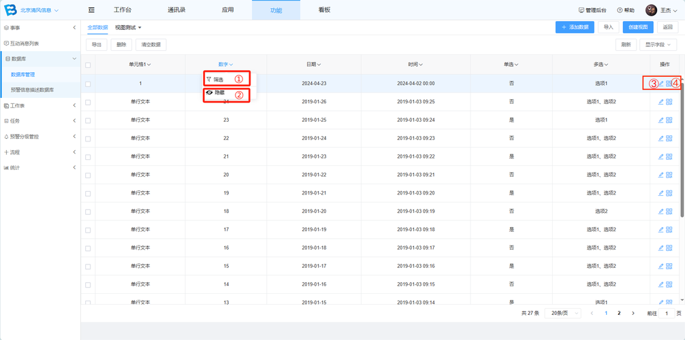Click the 刷新 button

pyautogui.click(x=626, y=44)
